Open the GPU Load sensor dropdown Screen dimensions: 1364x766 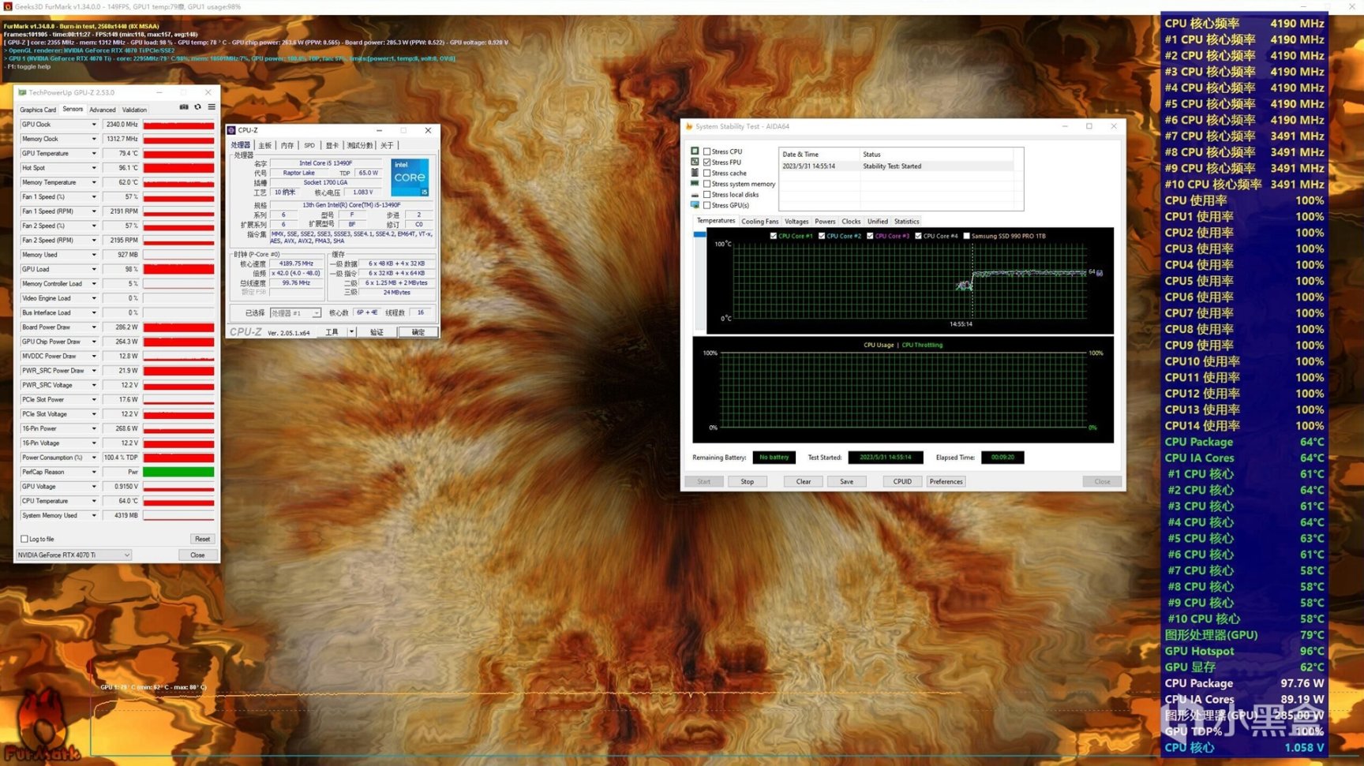[94, 269]
